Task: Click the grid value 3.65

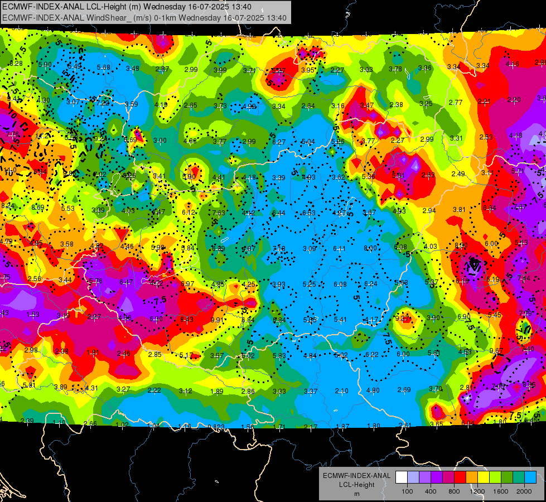Action: [436, 424]
